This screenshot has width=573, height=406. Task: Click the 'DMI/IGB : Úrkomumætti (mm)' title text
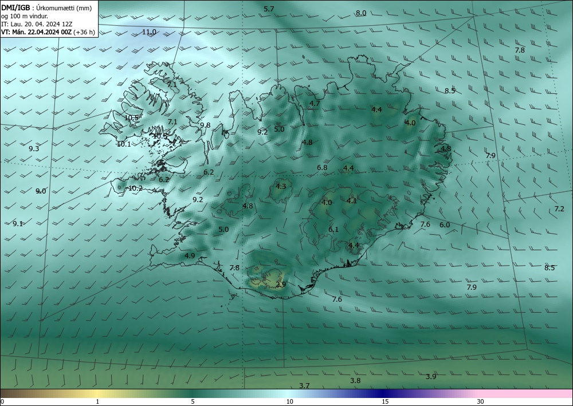(46, 8)
